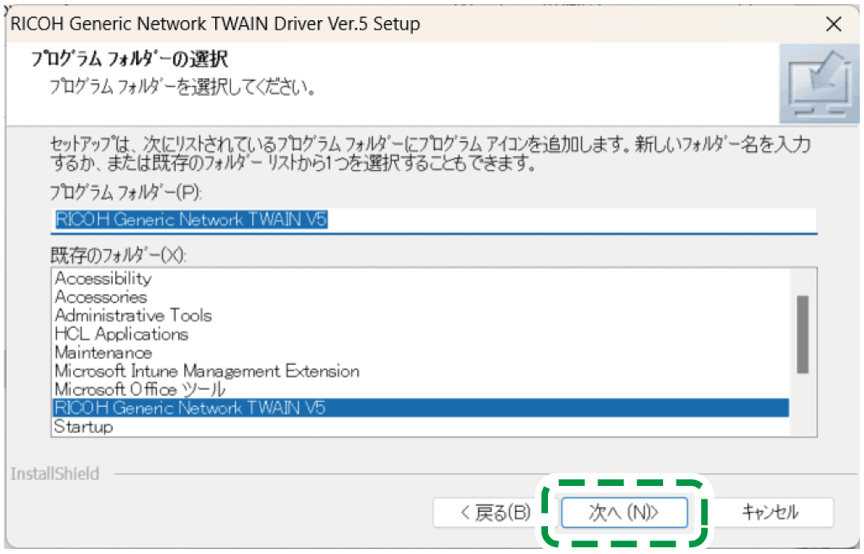864x554 pixels.
Task: Focus the プログラムフォルダー name text field
Action: [x=433, y=220]
